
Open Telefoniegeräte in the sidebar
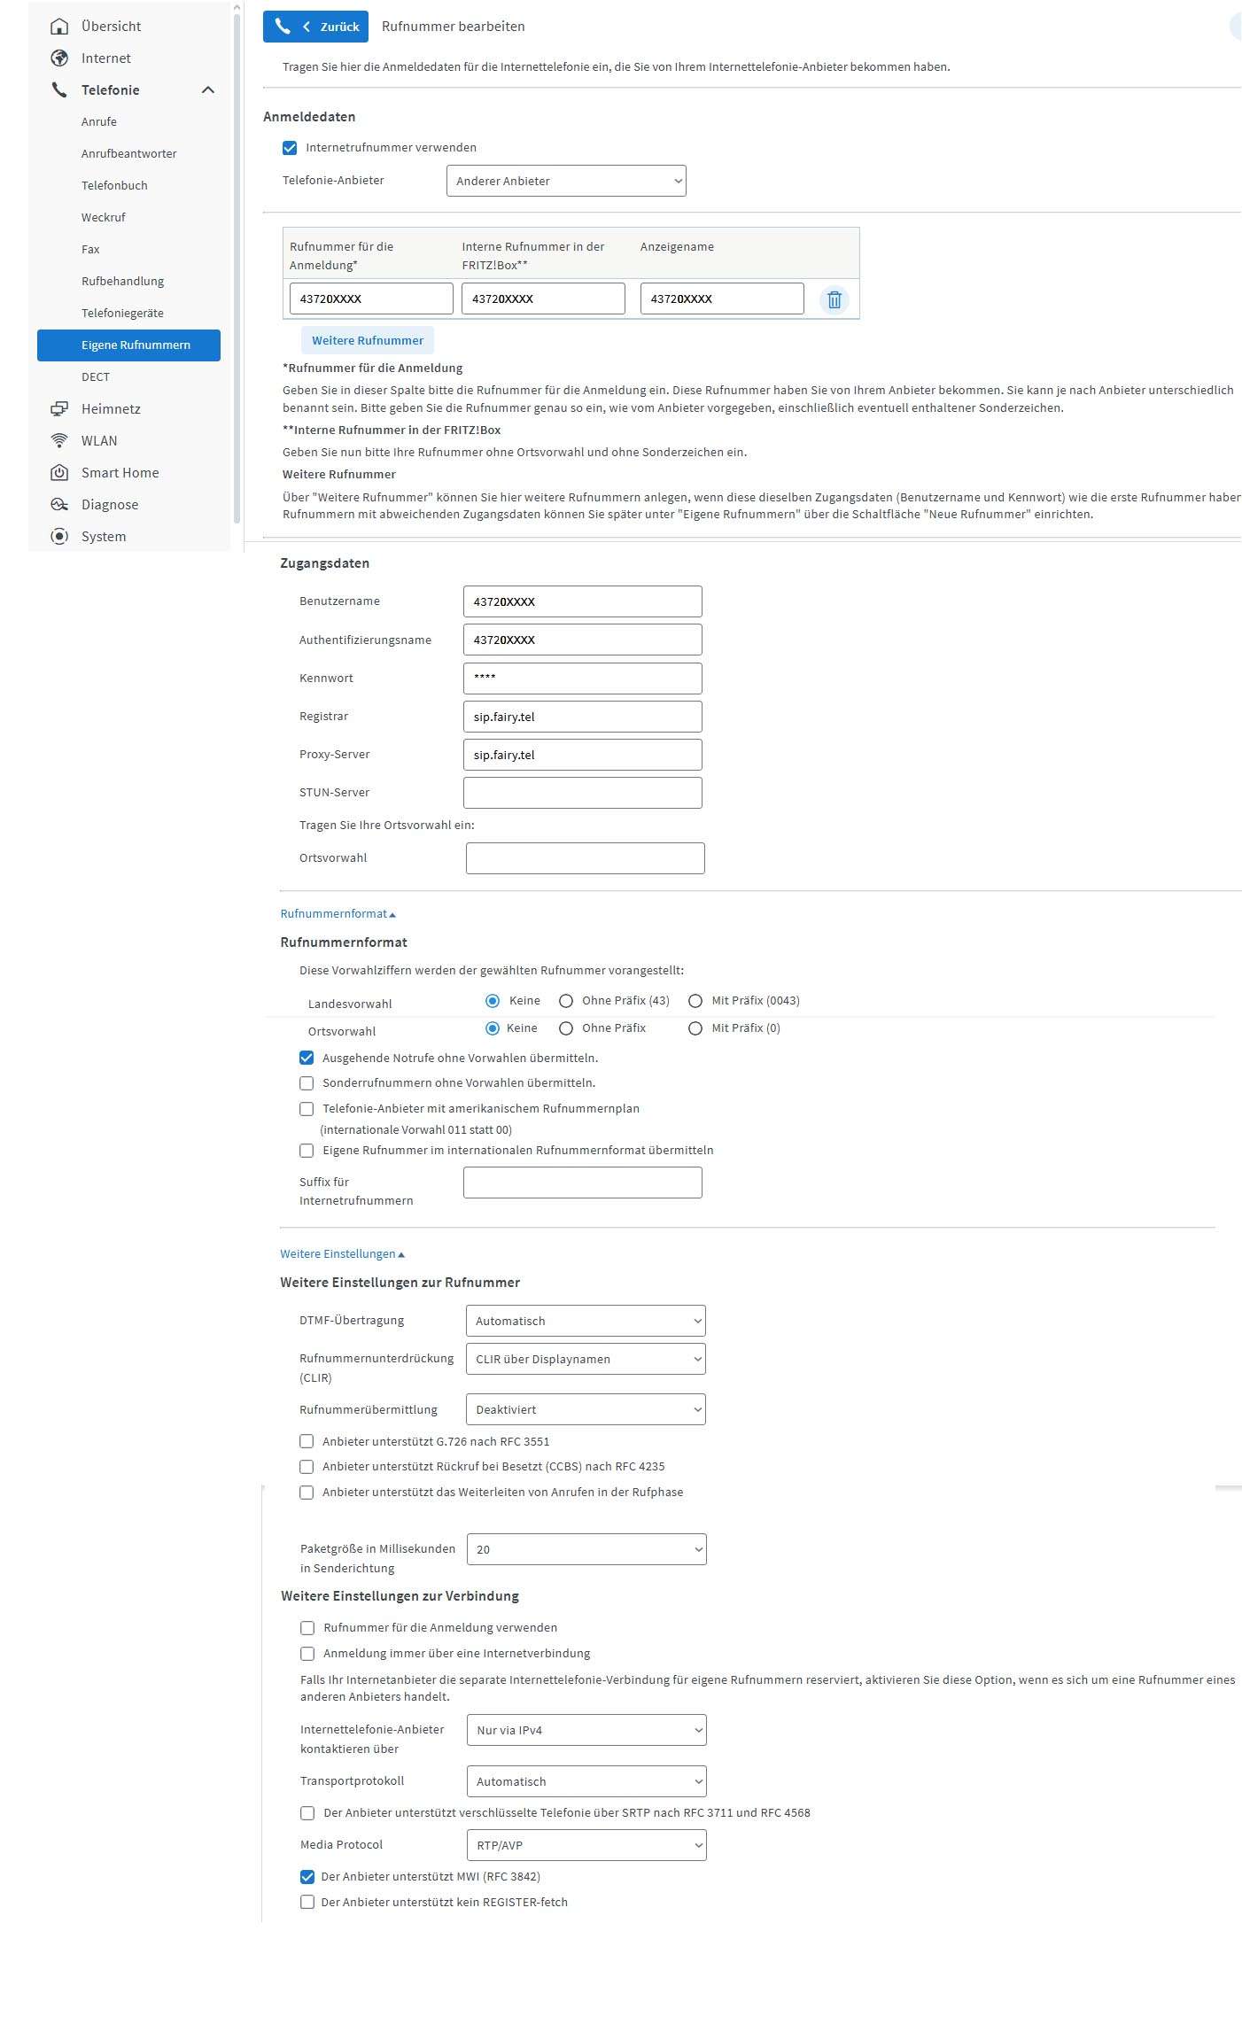click(x=122, y=314)
